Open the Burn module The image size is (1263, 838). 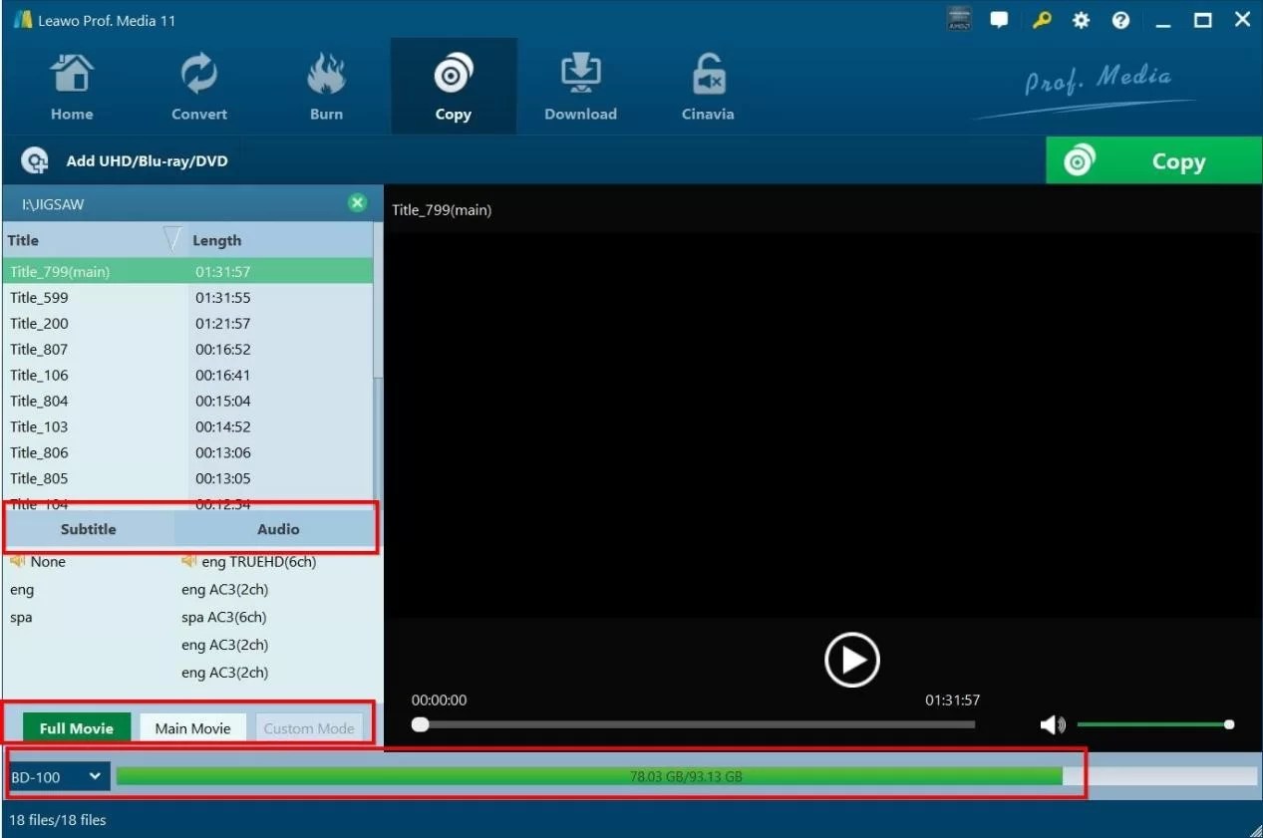(326, 85)
